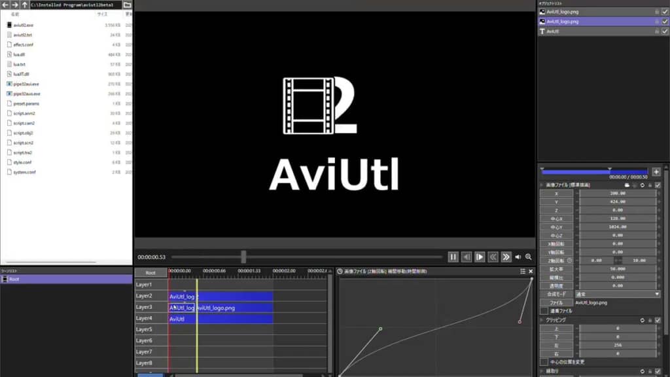
Task: Open the preview zoom magnifier
Action: point(529,257)
